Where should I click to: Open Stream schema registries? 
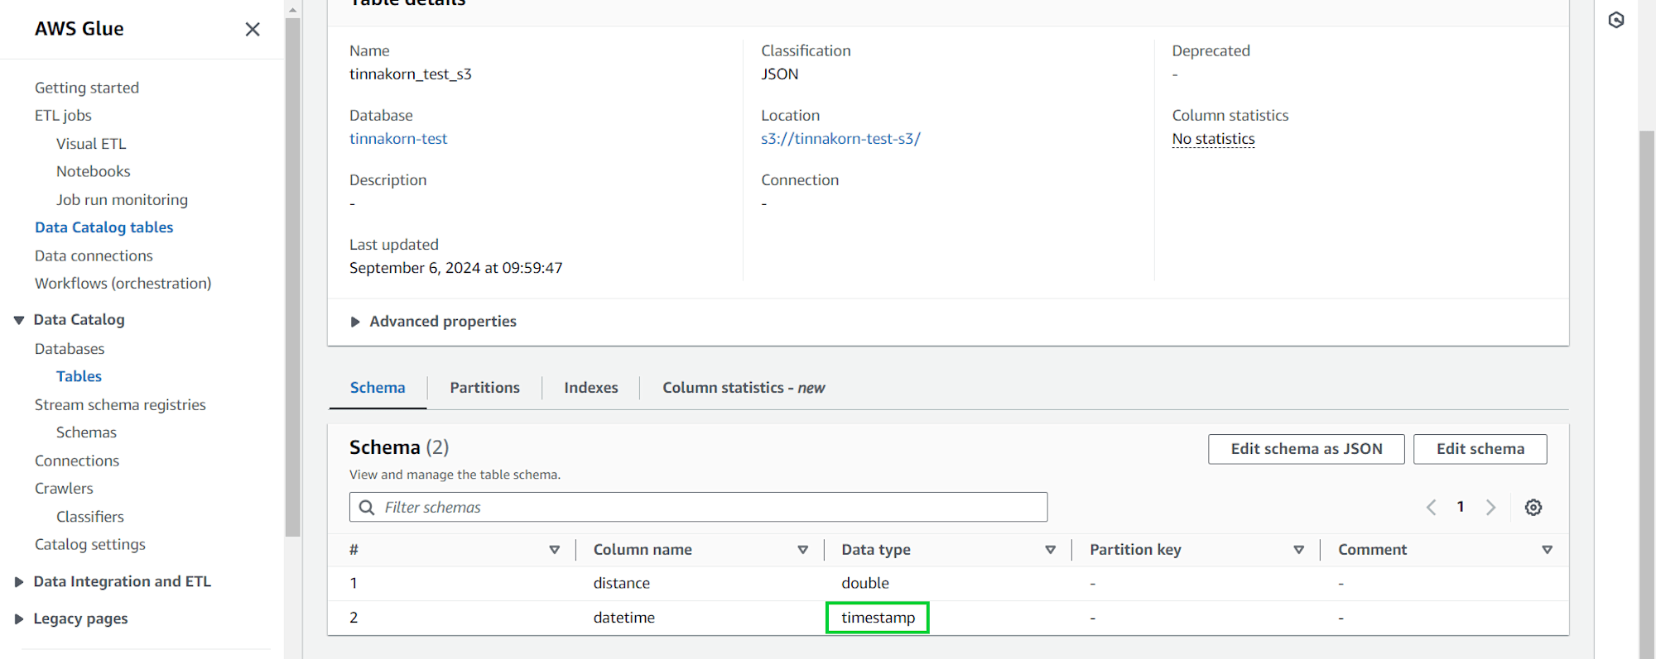tap(120, 404)
